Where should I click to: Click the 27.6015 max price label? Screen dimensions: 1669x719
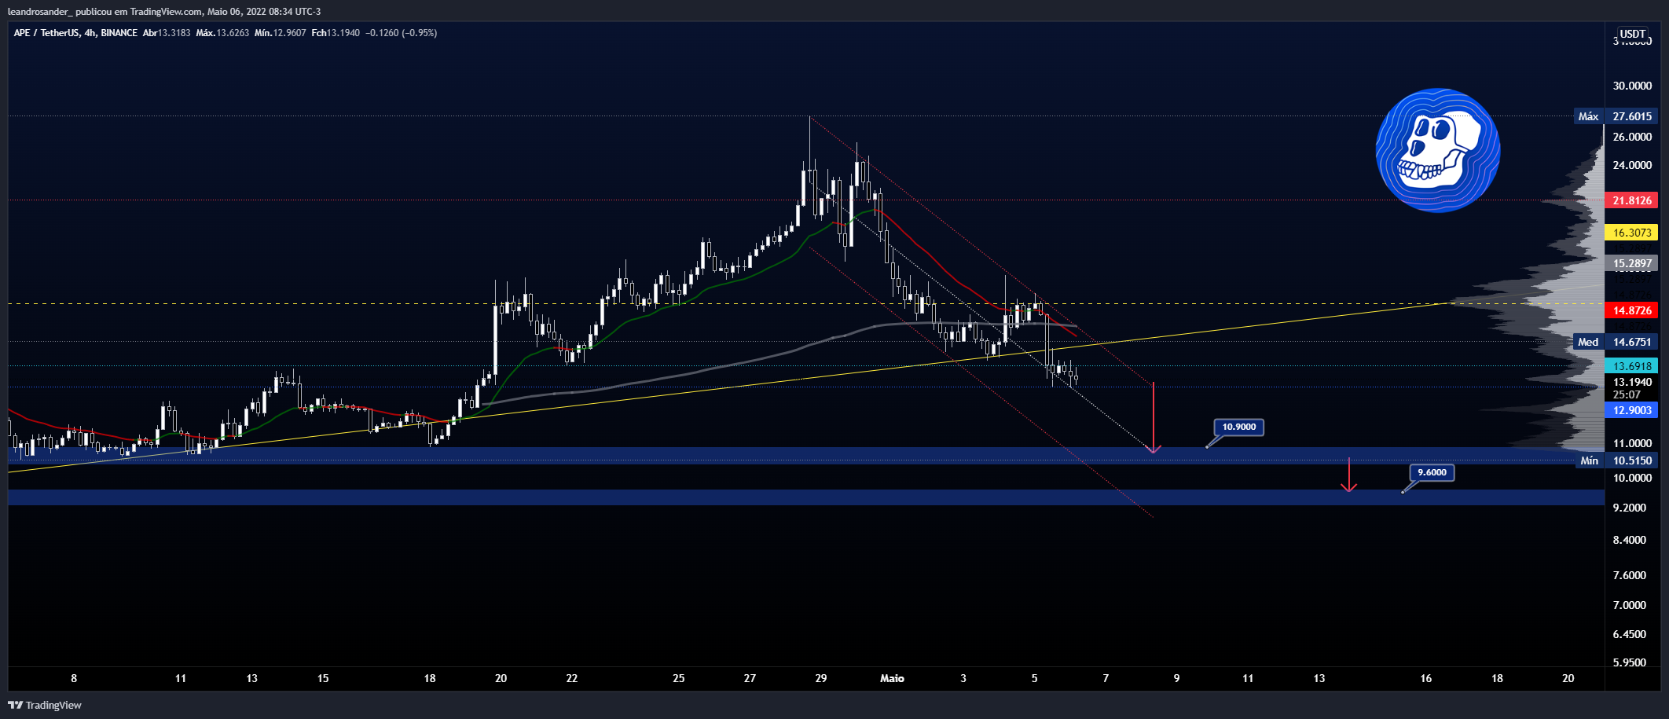[1632, 116]
